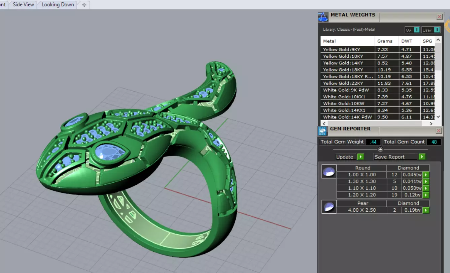Image resolution: width=450 pixels, height=273 pixels.
Task: Click the Pear shape header cell
Action: click(x=362, y=203)
